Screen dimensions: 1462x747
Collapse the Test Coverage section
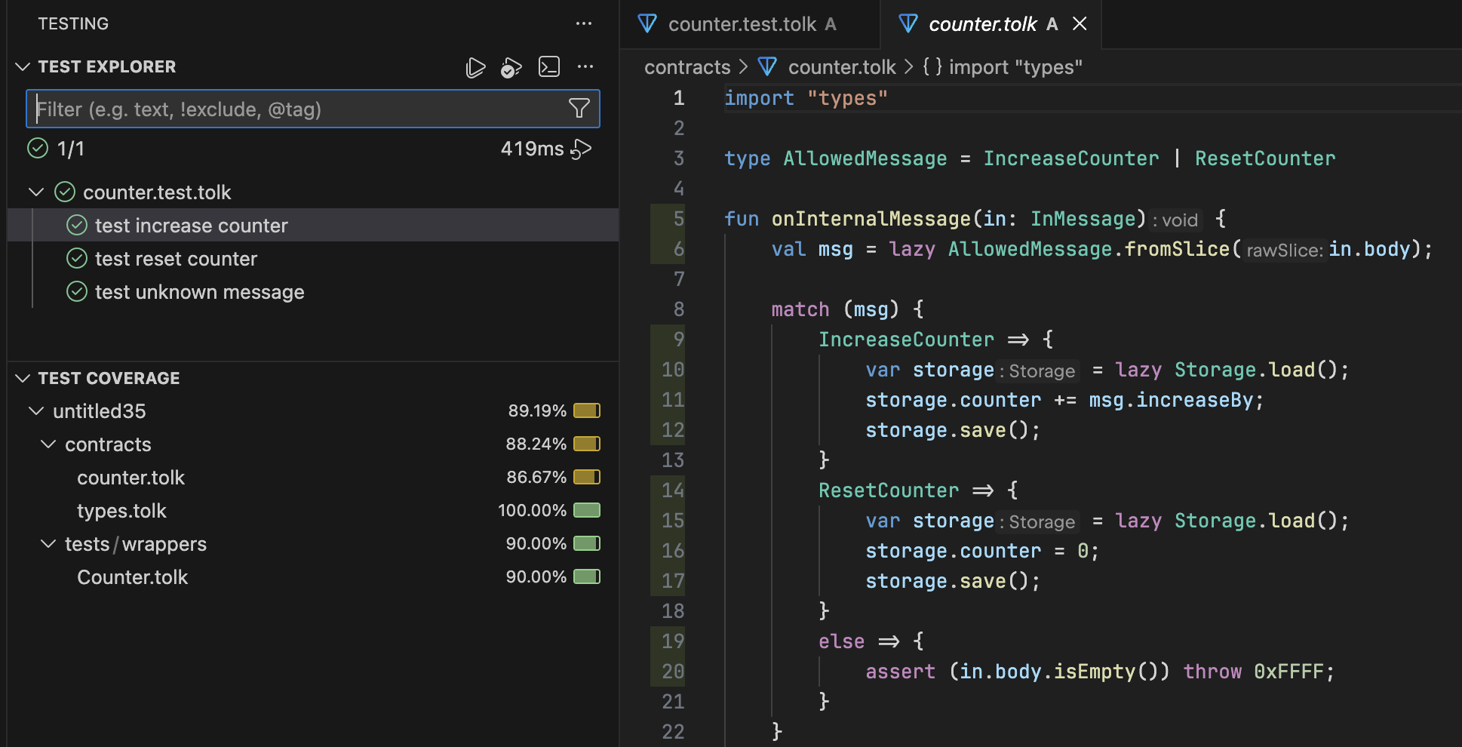click(x=23, y=378)
